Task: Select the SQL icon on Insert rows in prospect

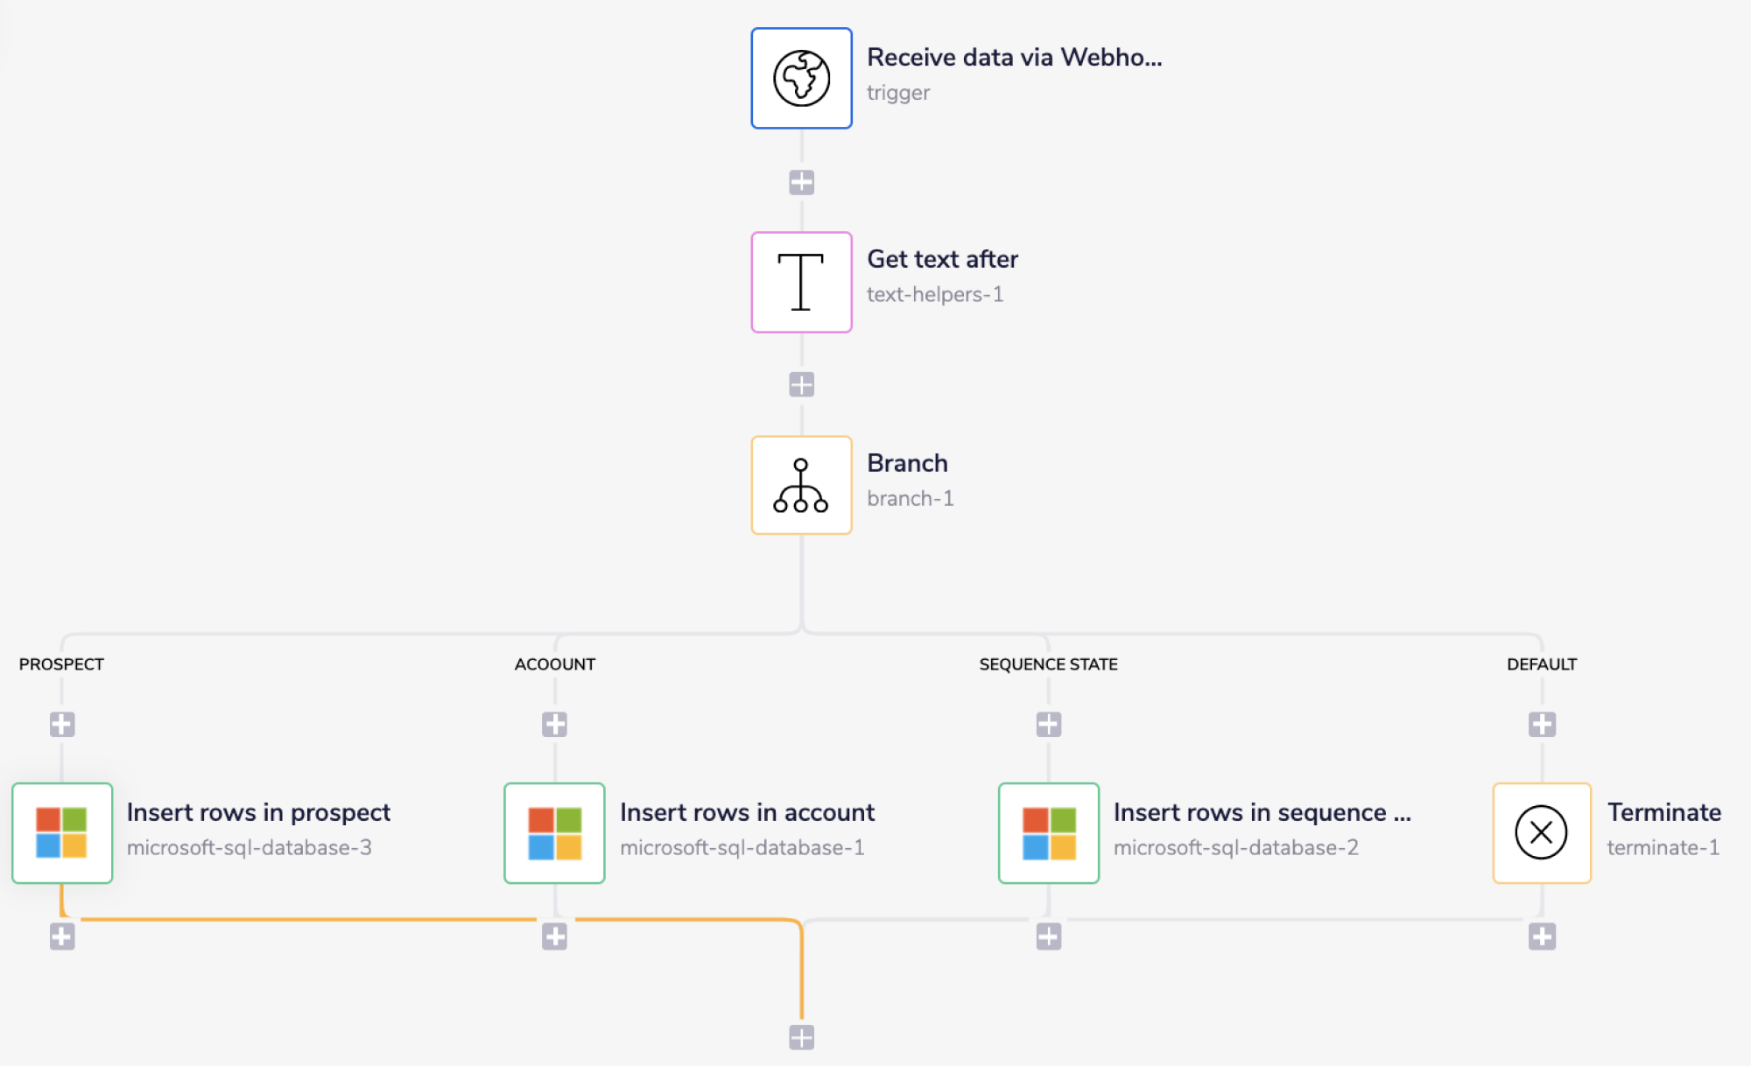Action: pos(61,832)
